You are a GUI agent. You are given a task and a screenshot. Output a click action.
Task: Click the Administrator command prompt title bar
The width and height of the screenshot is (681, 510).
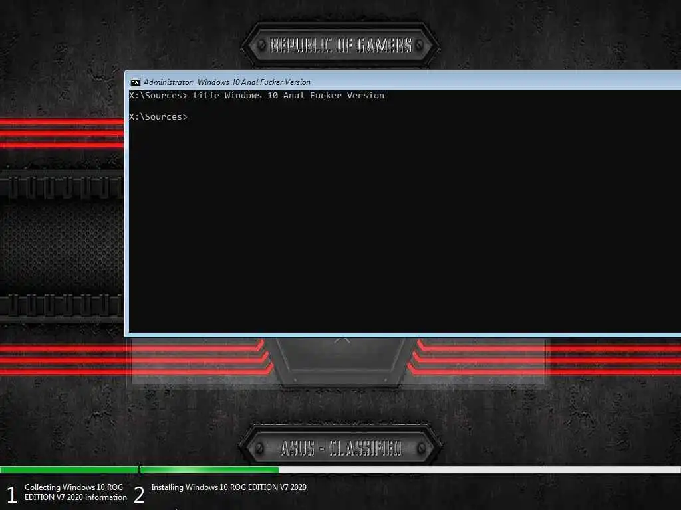[x=404, y=82]
